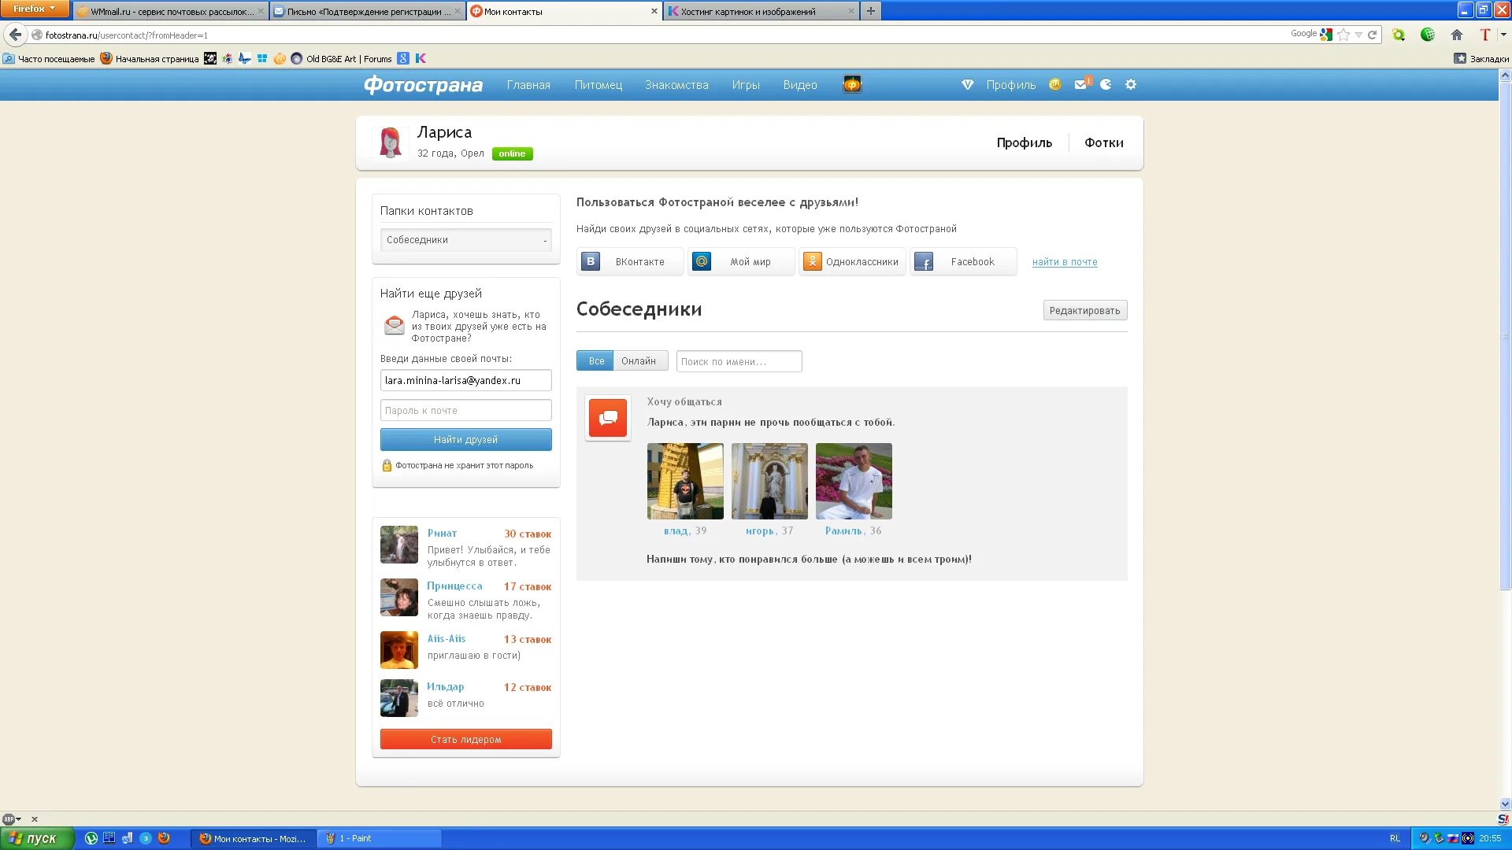Reload the page with refresh icon
Viewport: 1512px width, 850px height.
[1373, 35]
